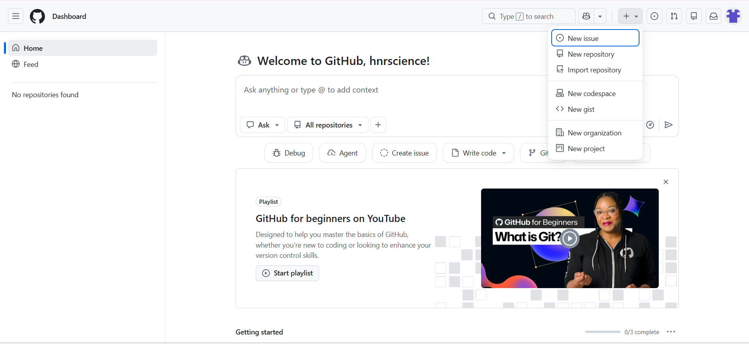The width and height of the screenshot is (749, 344).
Task: Open the notifications inbox icon
Action: (714, 16)
